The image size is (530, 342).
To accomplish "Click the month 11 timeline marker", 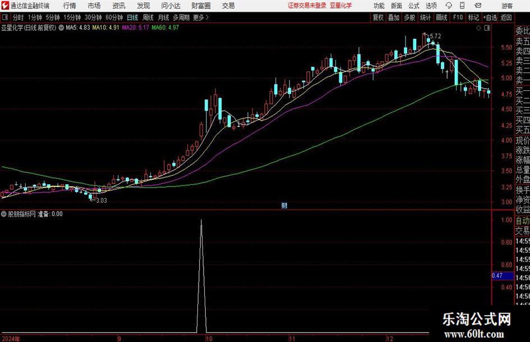I will pyautogui.click(x=292, y=339).
